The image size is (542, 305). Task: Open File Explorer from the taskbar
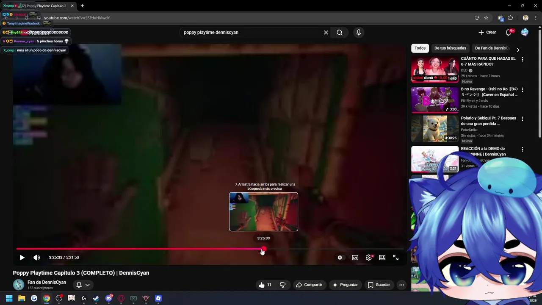pos(22,298)
